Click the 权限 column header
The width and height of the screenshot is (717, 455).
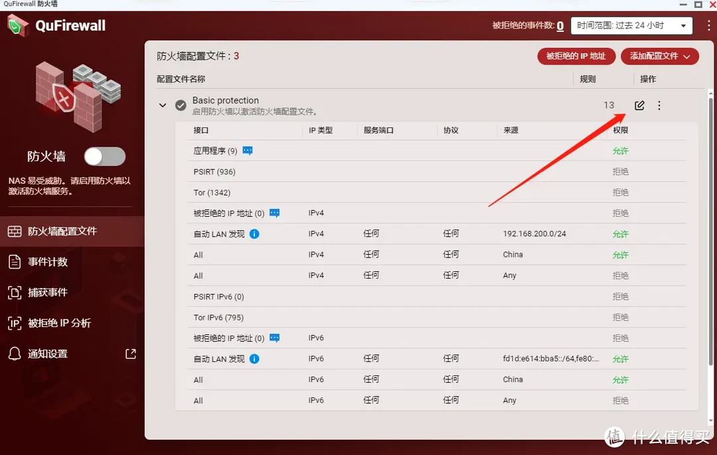click(x=621, y=130)
